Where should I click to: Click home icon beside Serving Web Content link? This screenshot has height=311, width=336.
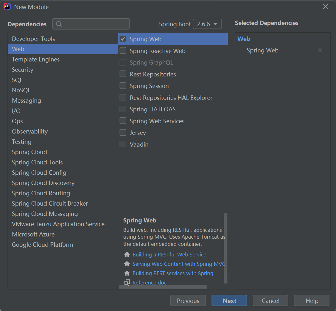127,264
